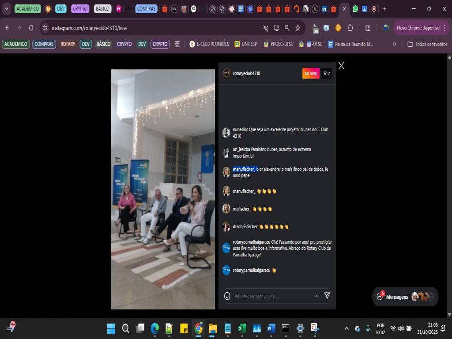452x339 pixels.
Task: Open the three-dots options in comment bar
Action: click(x=316, y=296)
